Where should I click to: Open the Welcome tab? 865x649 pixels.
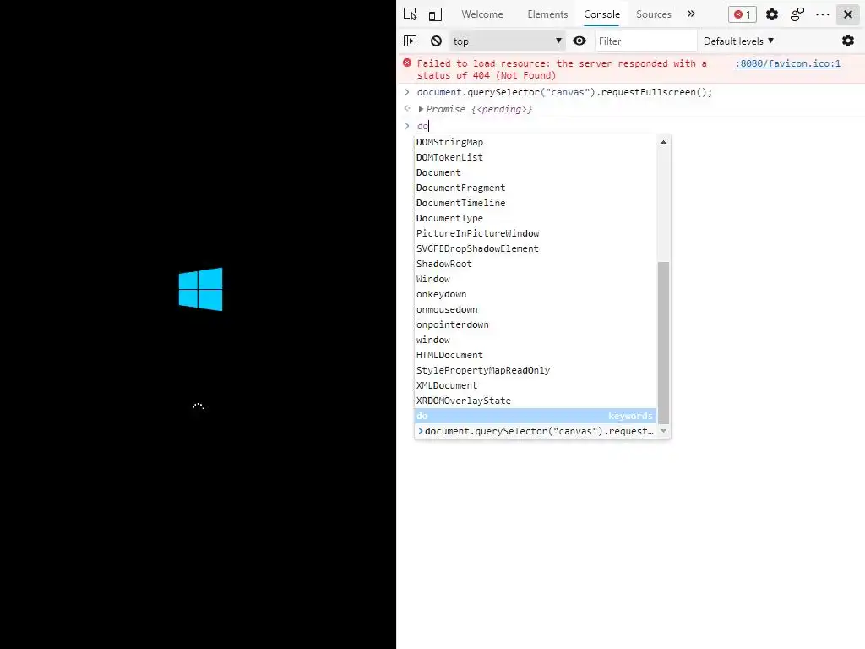tap(482, 14)
